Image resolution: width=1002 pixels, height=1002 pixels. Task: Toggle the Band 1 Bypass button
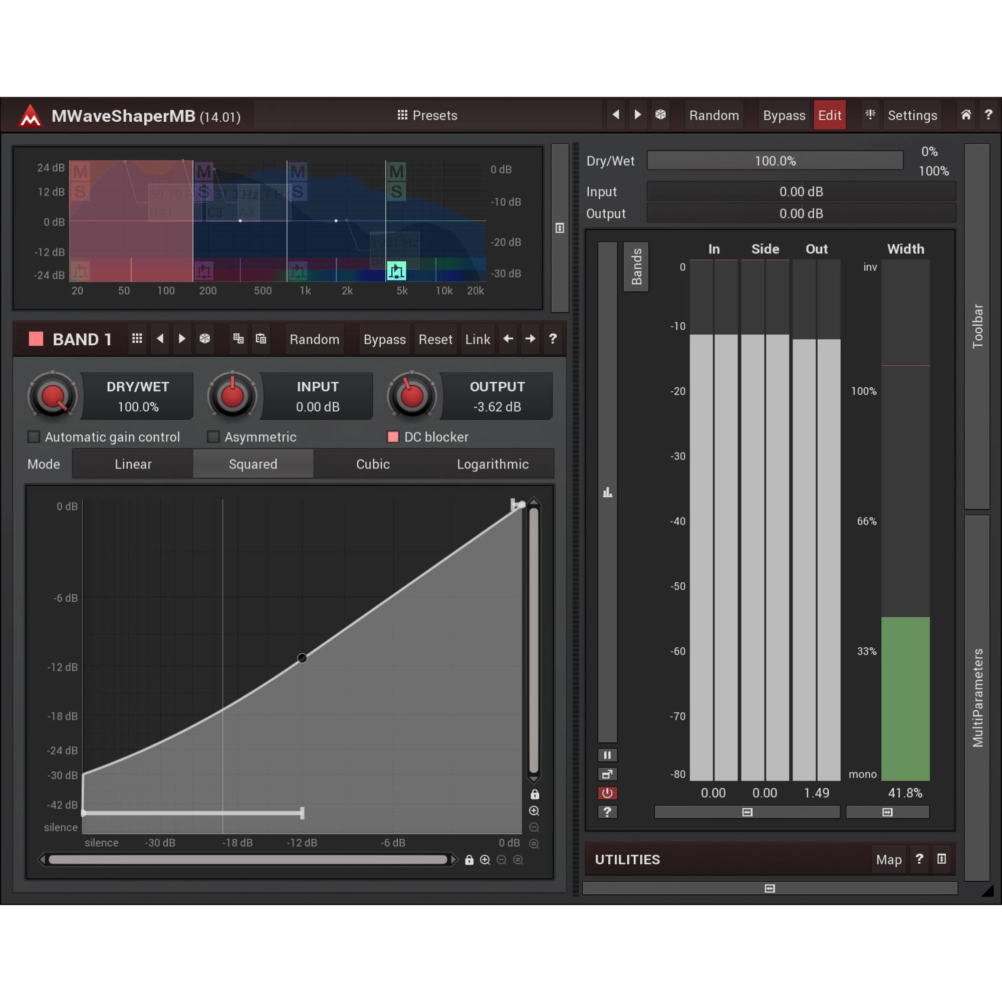[384, 339]
